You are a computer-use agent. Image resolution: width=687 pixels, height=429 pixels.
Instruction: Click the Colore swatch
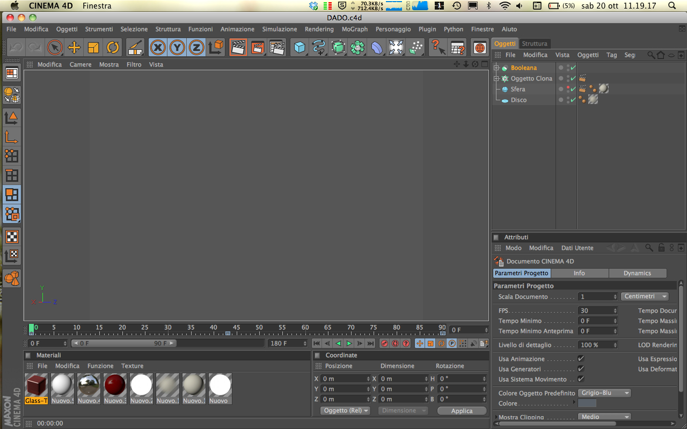pyautogui.click(x=587, y=403)
